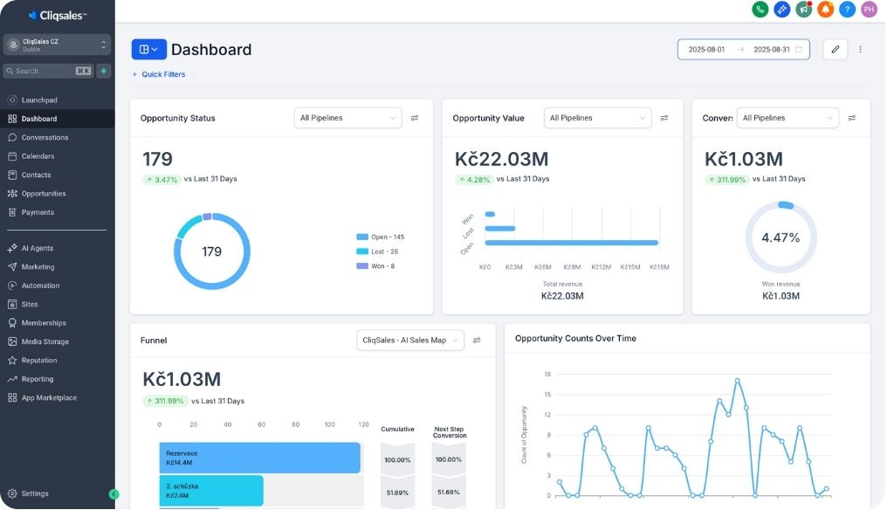Click the 4.47% conversion gauge

780,238
